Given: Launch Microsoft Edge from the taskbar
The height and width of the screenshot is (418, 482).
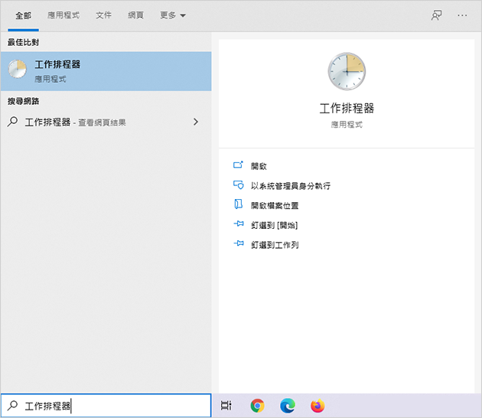Looking at the screenshot, I should click(288, 406).
